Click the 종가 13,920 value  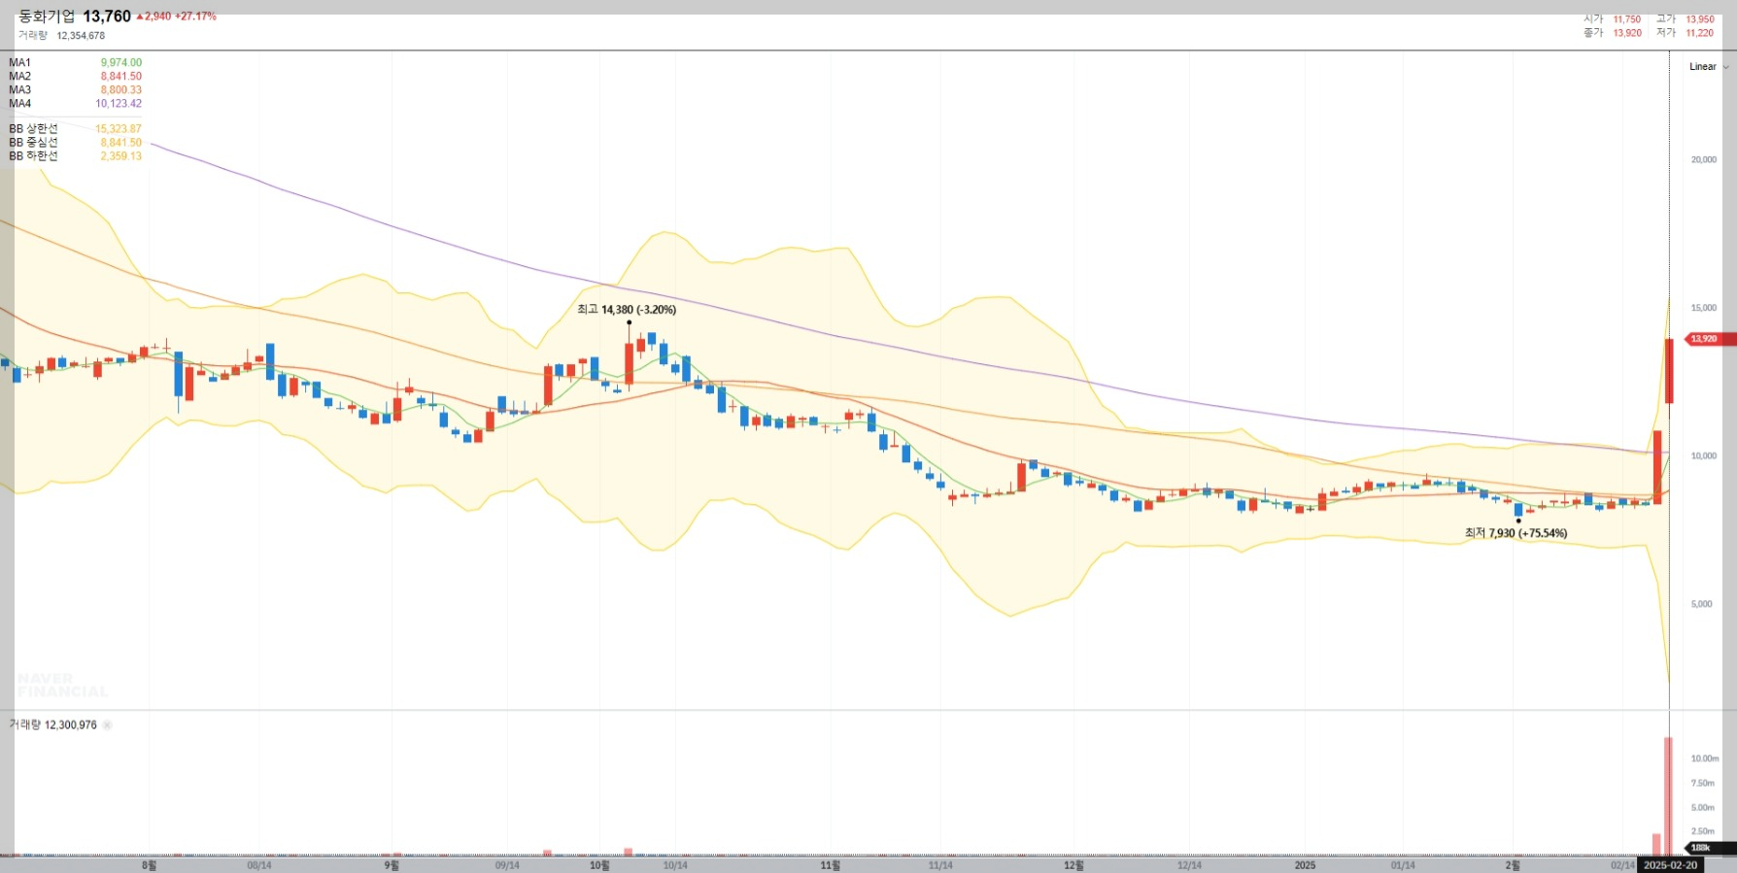[1627, 33]
